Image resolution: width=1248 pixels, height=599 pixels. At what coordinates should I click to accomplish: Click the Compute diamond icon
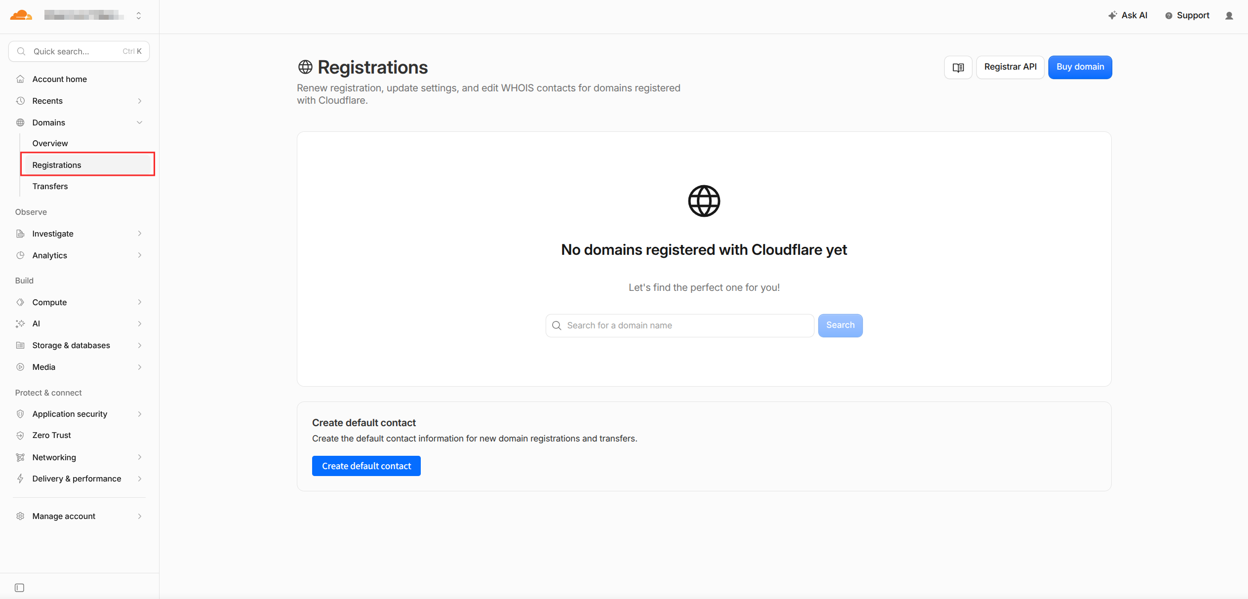point(20,302)
